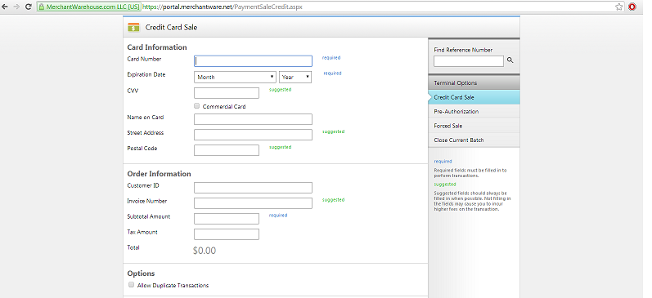Click the Options section heading

pyautogui.click(x=141, y=273)
